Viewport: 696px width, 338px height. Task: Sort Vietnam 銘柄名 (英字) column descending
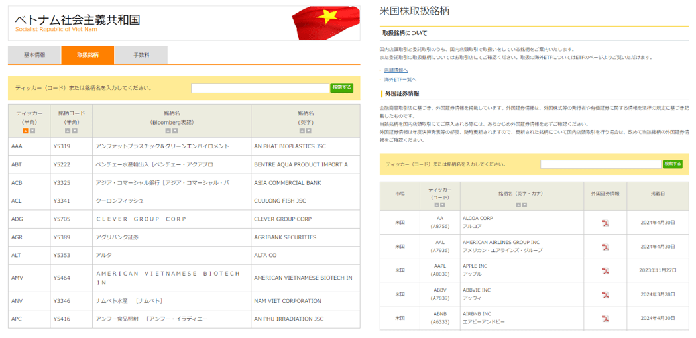[309, 131]
